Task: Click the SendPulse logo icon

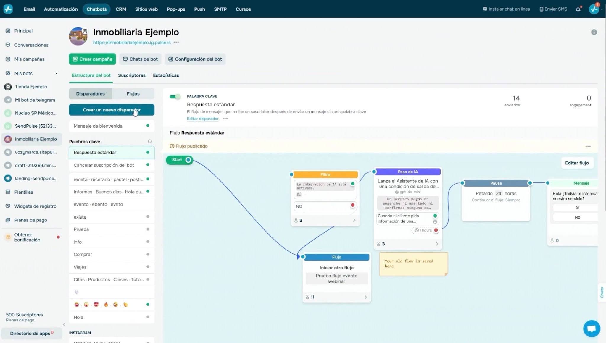Action: click(x=8, y=9)
